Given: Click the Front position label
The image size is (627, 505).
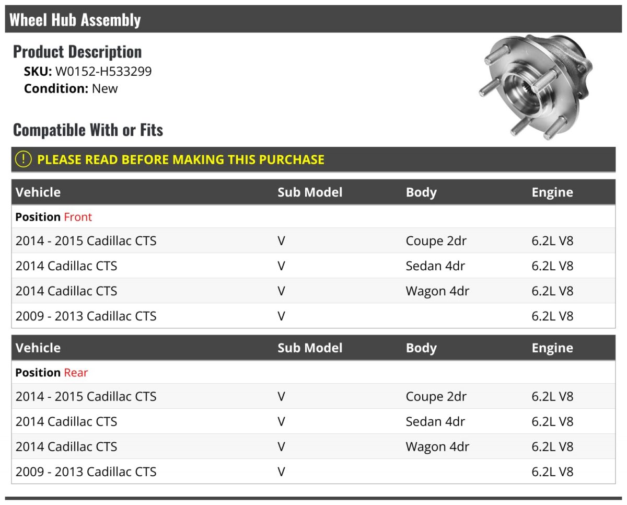Looking at the screenshot, I should tap(78, 217).
